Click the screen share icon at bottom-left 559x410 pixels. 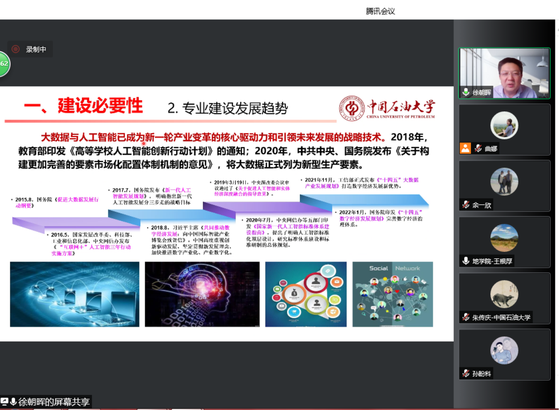pos(4,402)
